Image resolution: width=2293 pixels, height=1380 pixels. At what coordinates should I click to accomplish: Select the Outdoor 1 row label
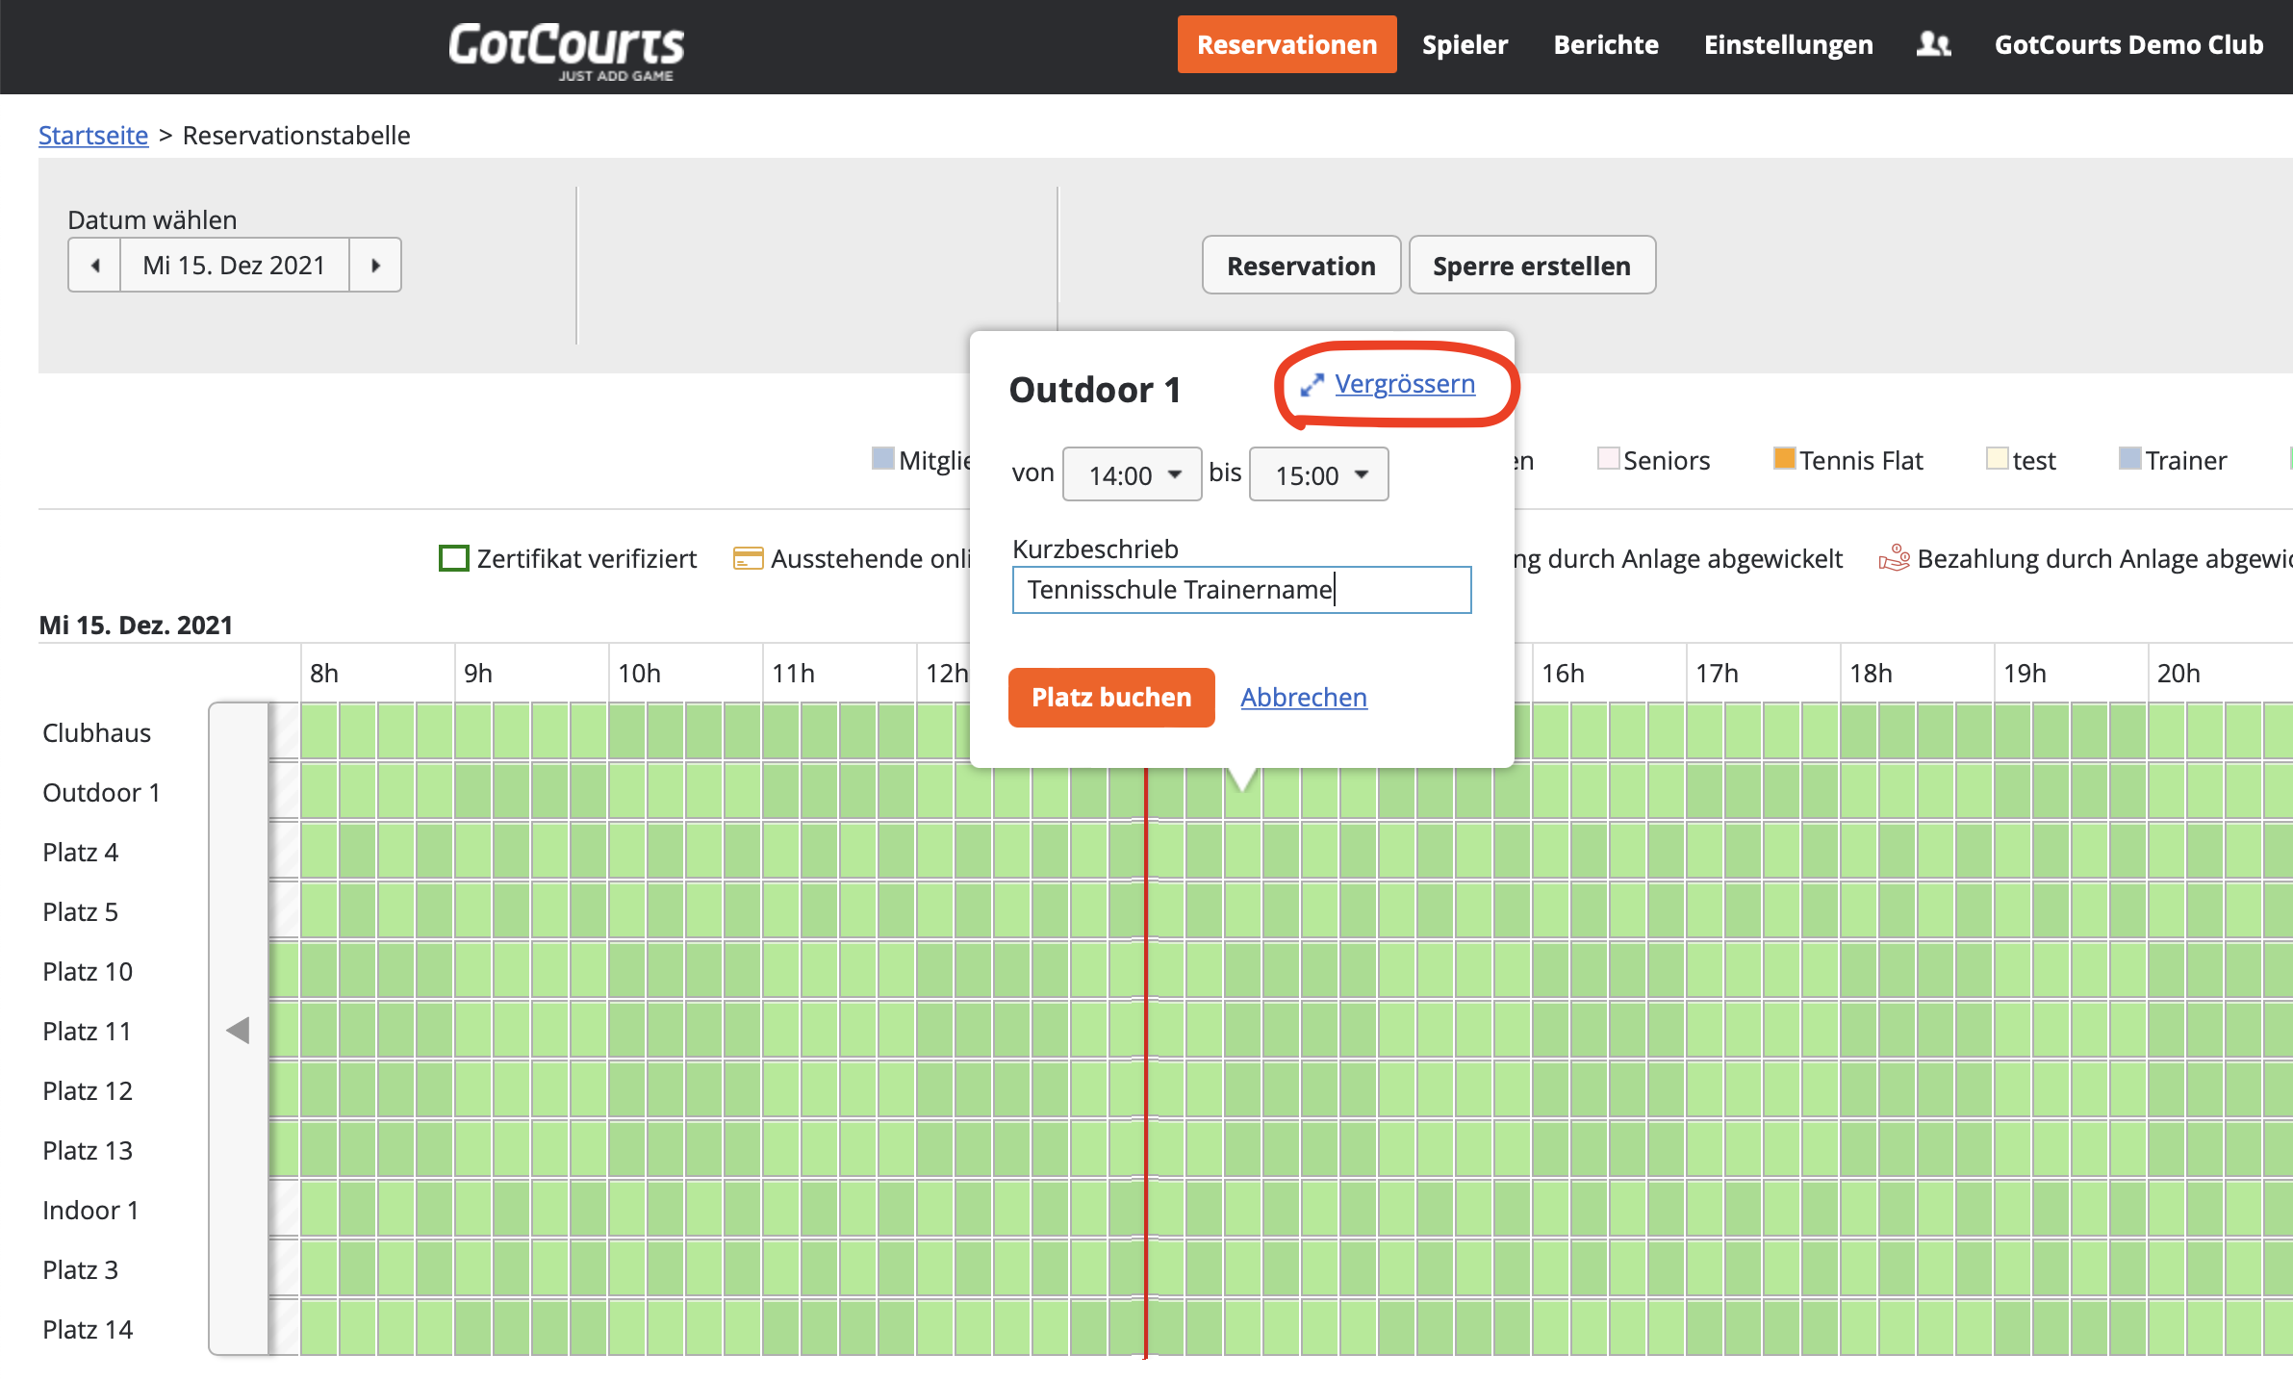pyautogui.click(x=101, y=792)
